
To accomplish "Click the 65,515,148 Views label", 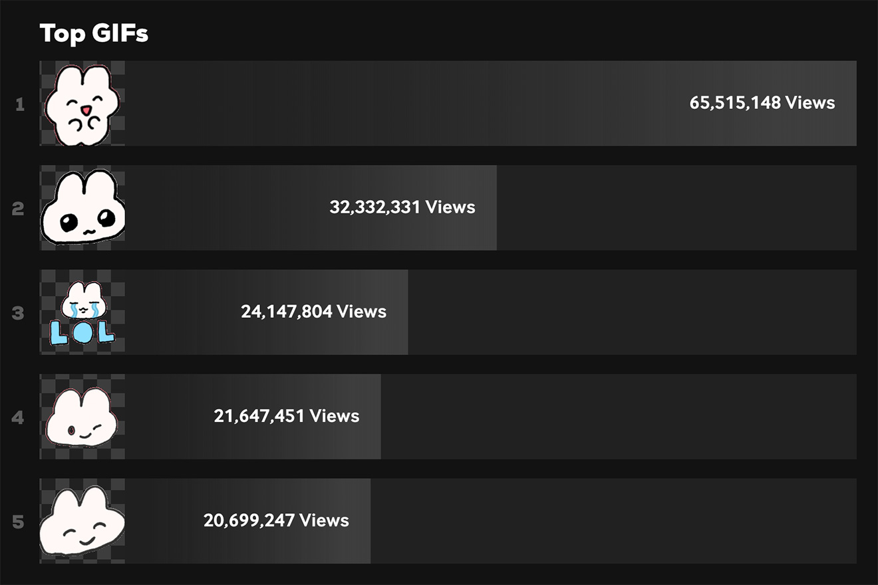I will [x=762, y=103].
